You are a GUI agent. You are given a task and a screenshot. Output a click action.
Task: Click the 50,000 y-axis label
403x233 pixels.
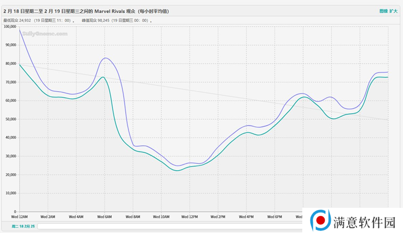pos(11,119)
